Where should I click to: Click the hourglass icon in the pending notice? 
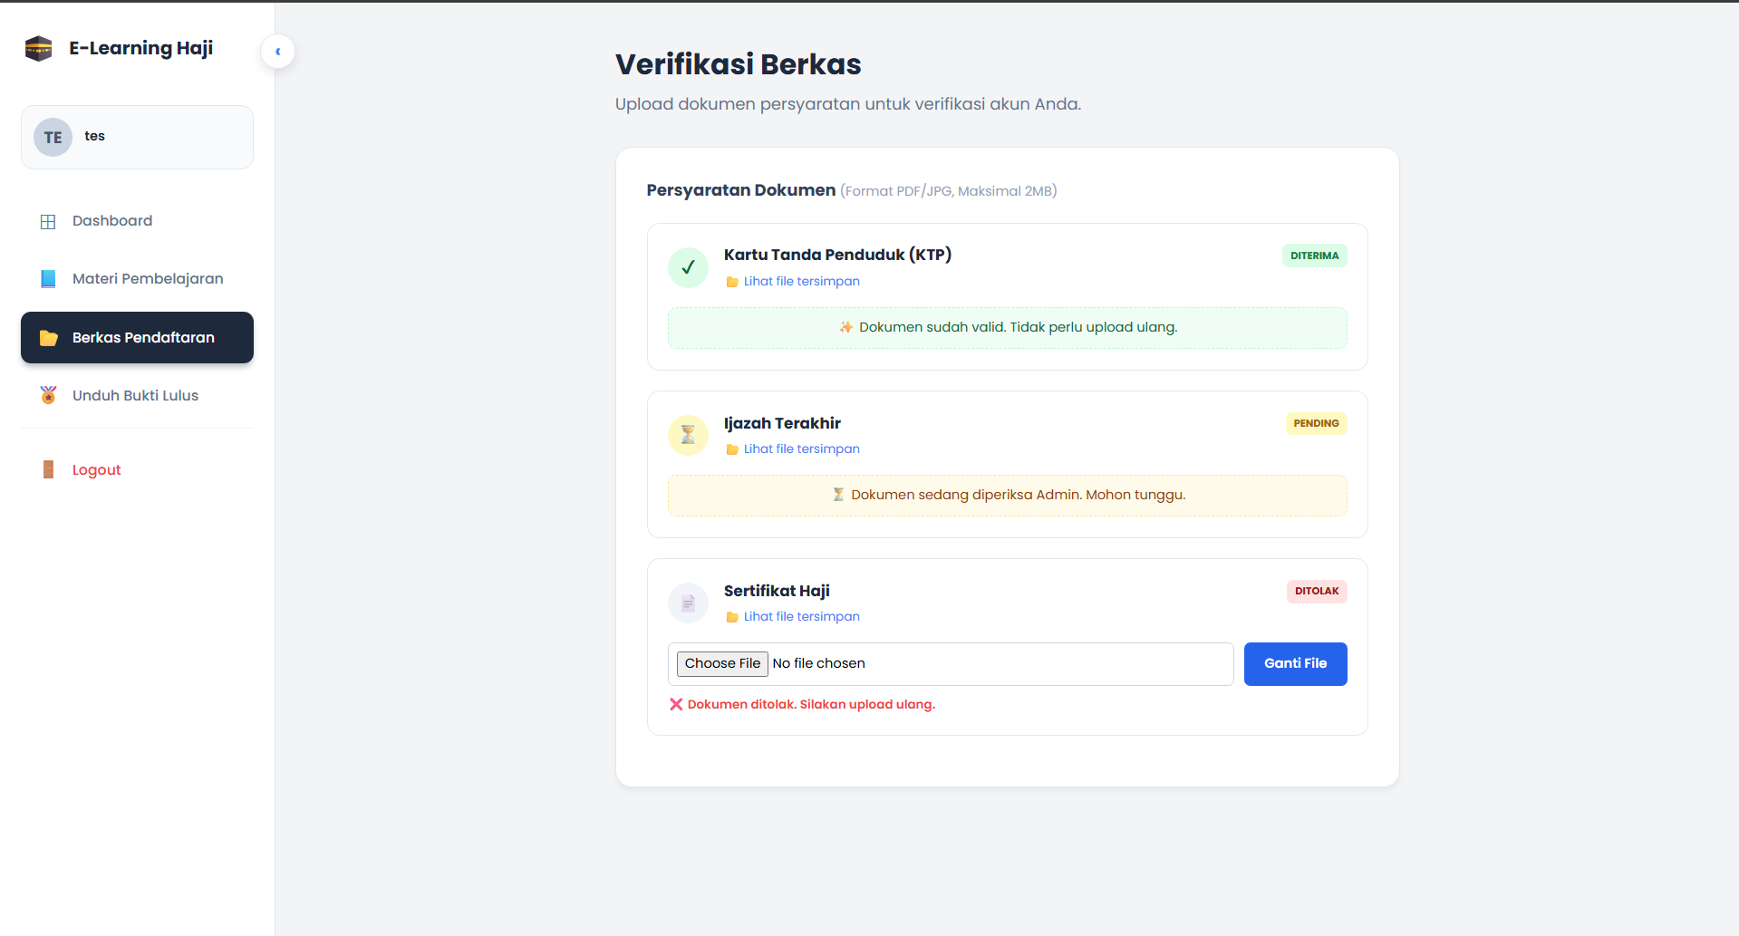point(838,495)
